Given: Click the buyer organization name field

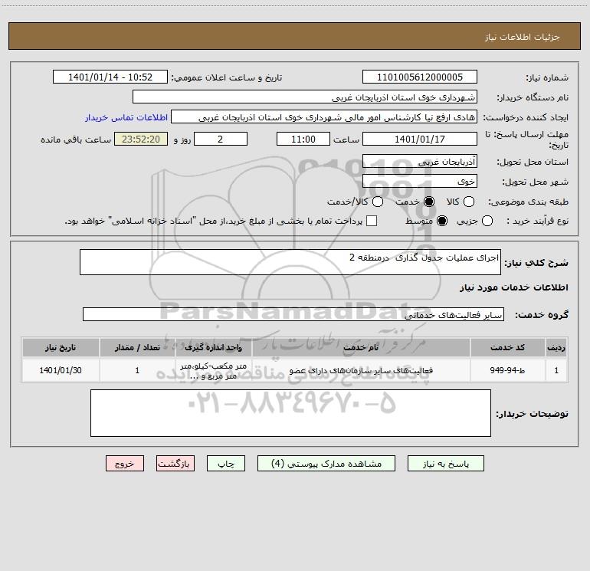Looking at the screenshot, I should (305, 97).
